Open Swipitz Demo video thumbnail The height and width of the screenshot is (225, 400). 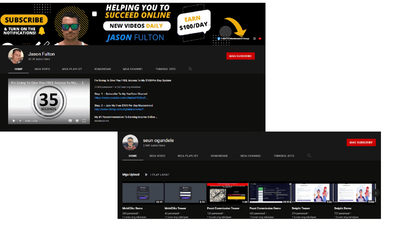(355, 193)
